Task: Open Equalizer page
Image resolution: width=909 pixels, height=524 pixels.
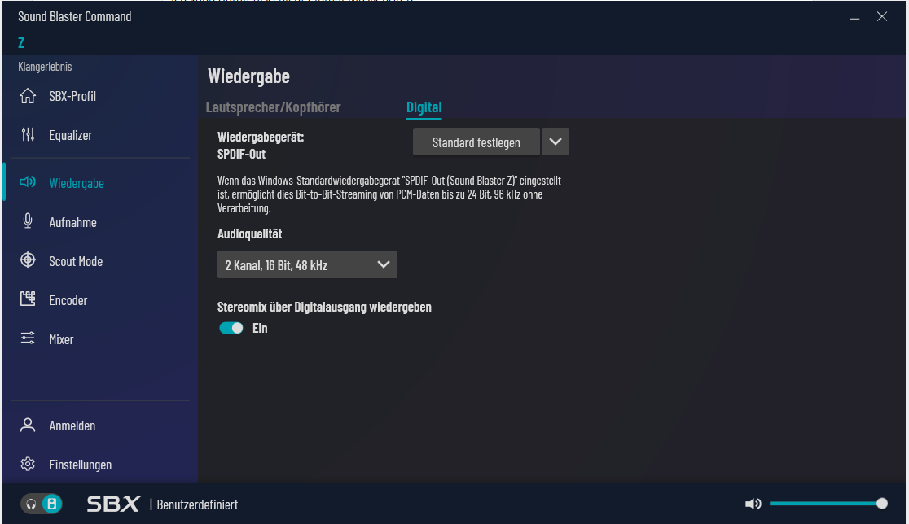Action: (71, 135)
